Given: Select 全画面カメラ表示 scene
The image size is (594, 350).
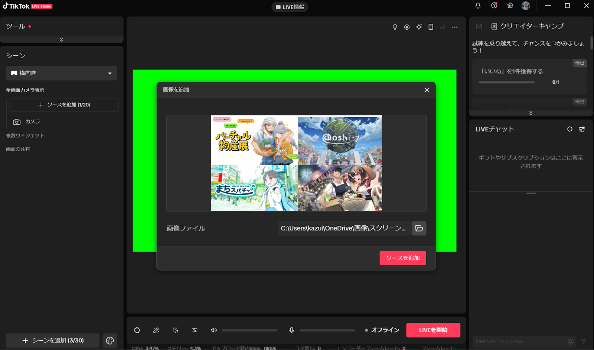Looking at the screenshot, I should pos(25,90).
